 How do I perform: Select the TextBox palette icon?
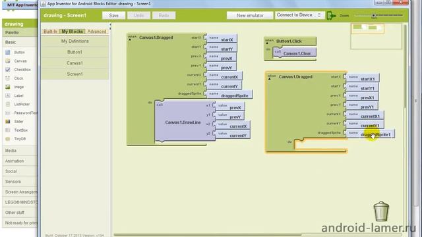(8, 130)
